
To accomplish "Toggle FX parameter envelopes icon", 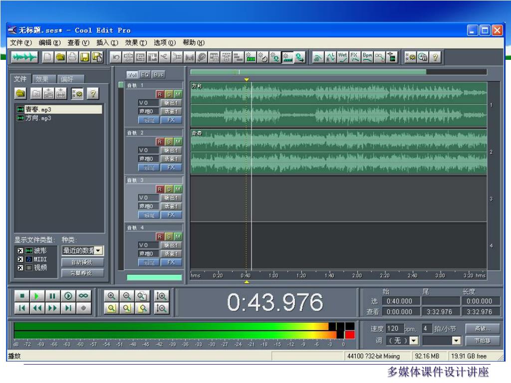I will point(355,57).
